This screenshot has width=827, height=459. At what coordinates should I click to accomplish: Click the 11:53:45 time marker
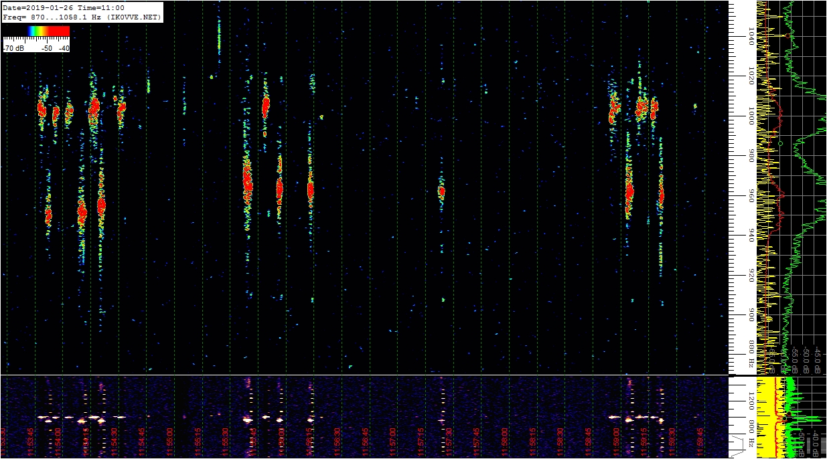(31, 442)
